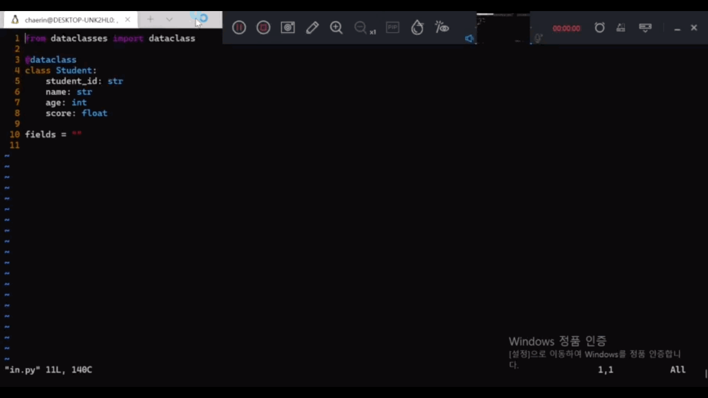Close the chaerin@DESKTOP-UNK2HL0 tab

pyautogui.click(x=127, y=20)
